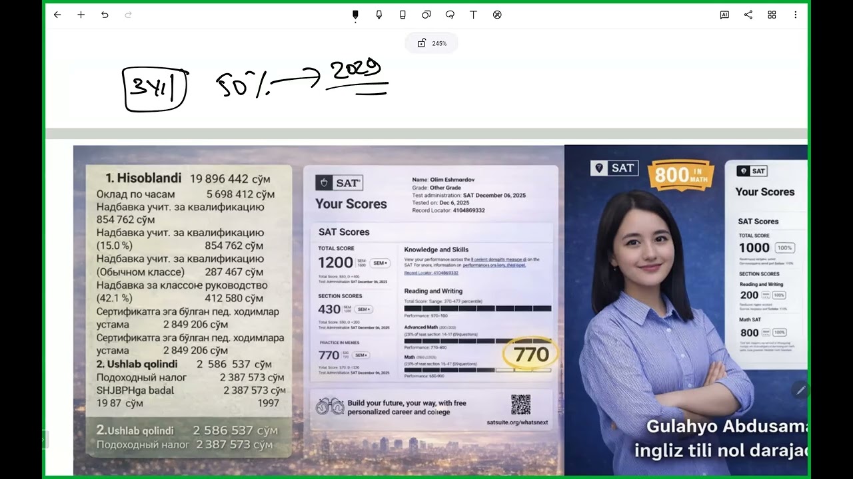
Task: Click '19 896 442 сўм' amount
Action: 229,179
